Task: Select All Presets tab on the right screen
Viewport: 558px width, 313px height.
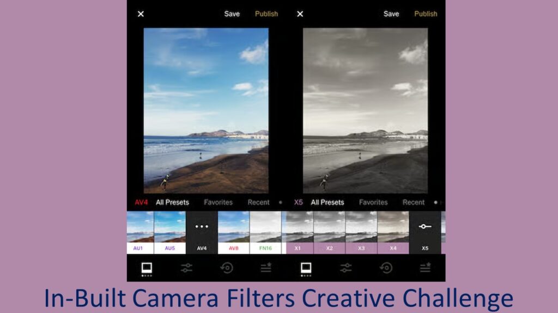Action: click(327, 202)
